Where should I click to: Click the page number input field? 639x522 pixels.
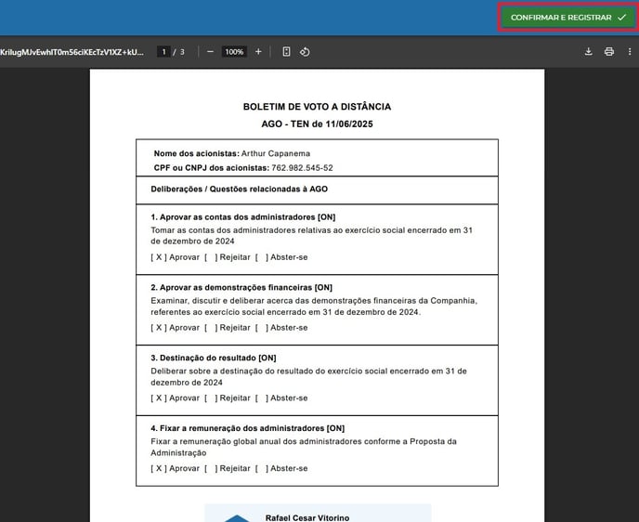coord(163,52)
